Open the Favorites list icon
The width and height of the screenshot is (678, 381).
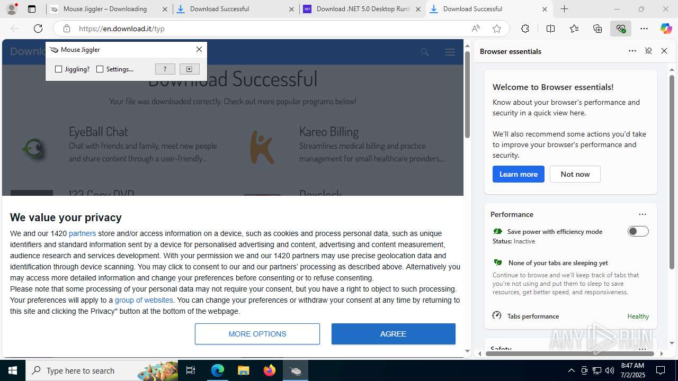[574, 29]
